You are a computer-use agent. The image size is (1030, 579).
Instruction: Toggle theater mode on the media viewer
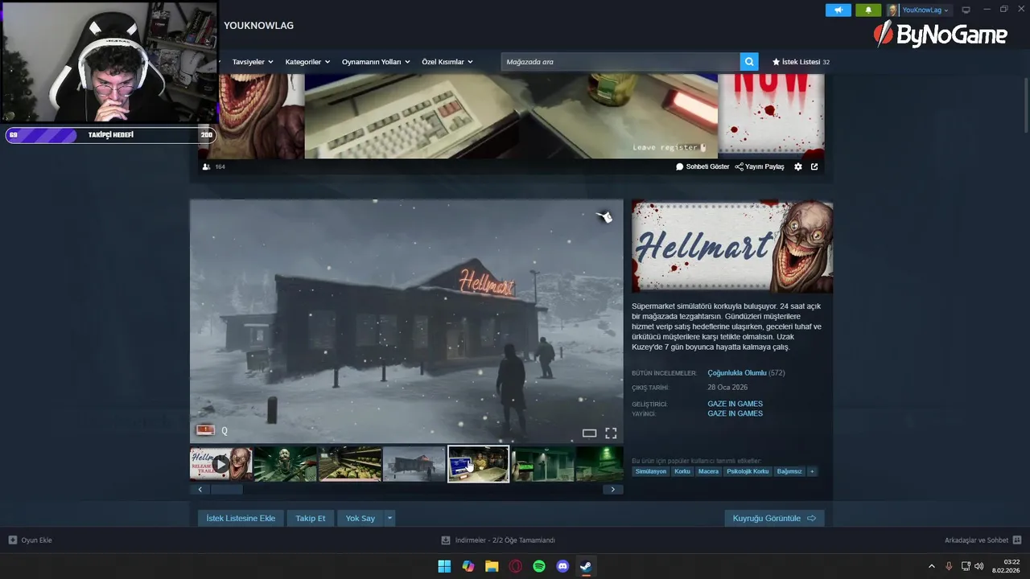tap(589, 433)
